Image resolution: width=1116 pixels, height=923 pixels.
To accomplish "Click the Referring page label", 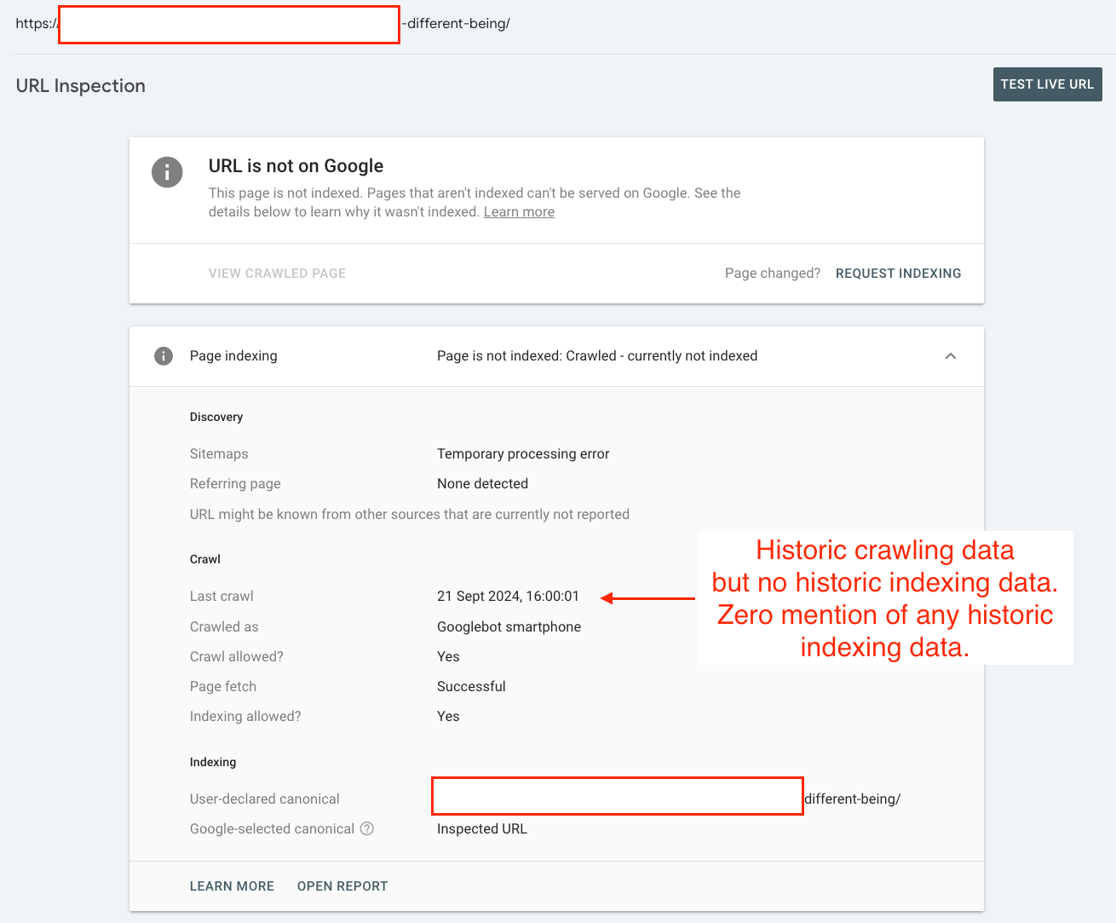I will pos(235,484).
